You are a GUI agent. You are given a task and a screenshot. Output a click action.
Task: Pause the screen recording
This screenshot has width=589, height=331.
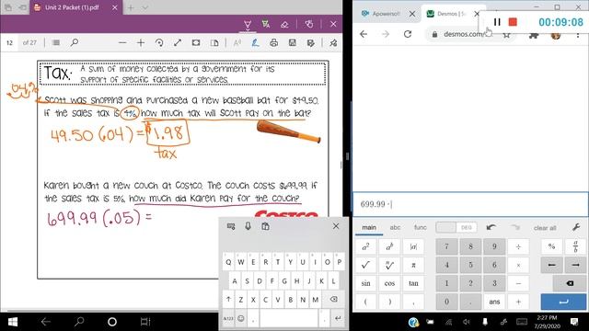click(497, 22)
